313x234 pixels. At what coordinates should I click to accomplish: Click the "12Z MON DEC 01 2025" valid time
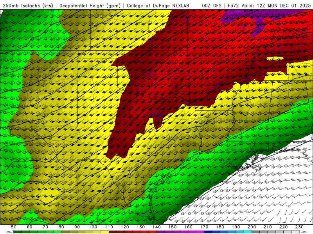point(284,5)
